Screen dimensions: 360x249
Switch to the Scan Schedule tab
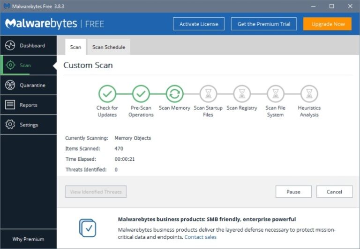tap(109, 47)
